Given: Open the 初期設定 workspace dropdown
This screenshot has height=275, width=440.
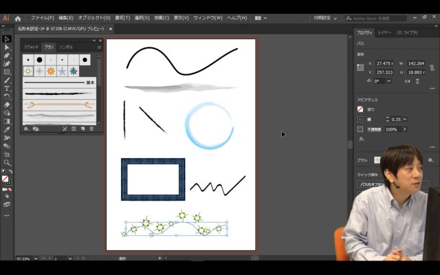Looking at the screenshot, I should tap(325, 18).
